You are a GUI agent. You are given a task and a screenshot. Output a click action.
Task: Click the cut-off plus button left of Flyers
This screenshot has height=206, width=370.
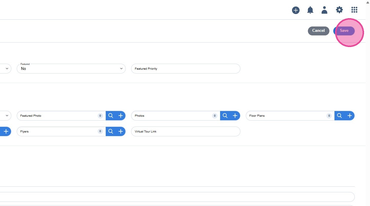click(6, 132)
